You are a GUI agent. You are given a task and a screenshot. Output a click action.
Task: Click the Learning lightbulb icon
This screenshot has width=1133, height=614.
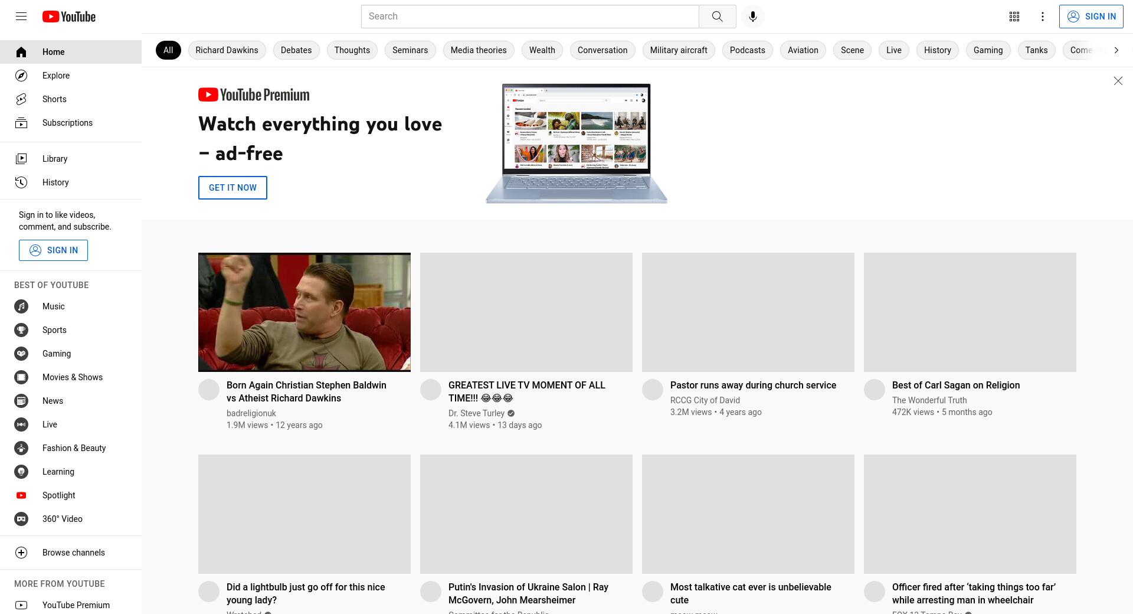pos(21,472)
